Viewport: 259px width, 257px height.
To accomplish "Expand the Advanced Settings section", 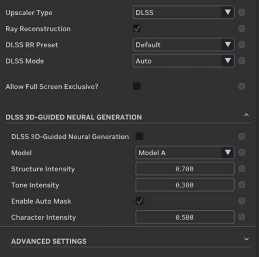I will pos(246,239).
